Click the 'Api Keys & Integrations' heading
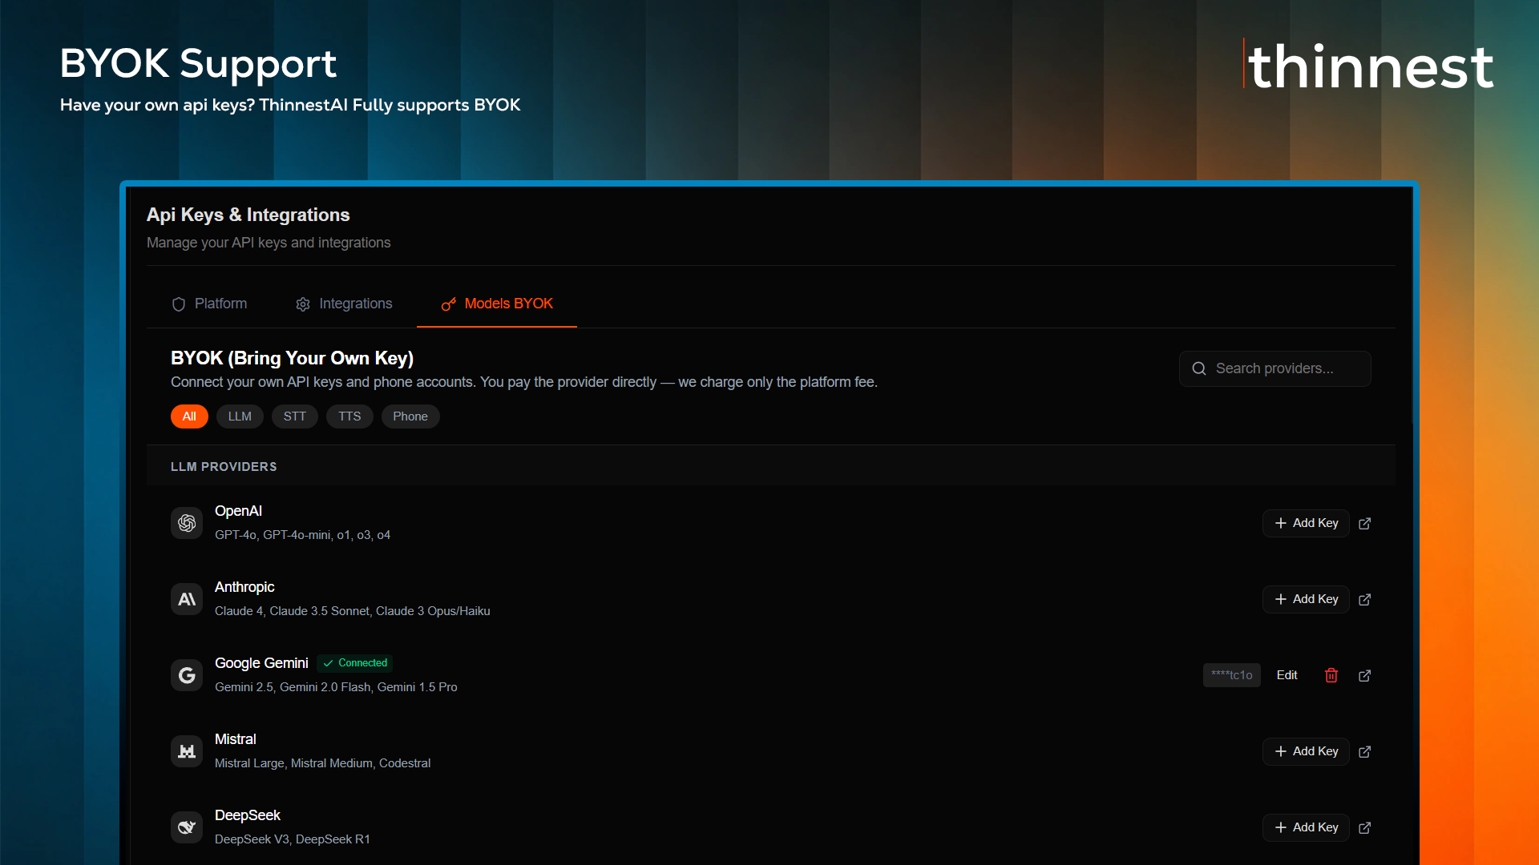1539x865 pixels. tap(248, 215)
